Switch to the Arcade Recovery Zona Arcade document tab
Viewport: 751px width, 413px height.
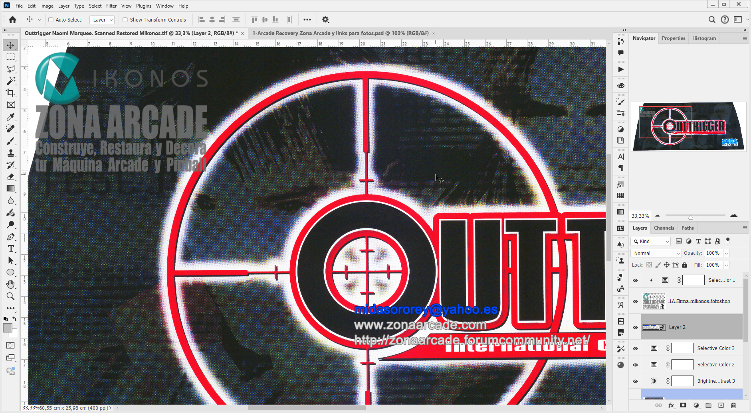click(340, 33)
